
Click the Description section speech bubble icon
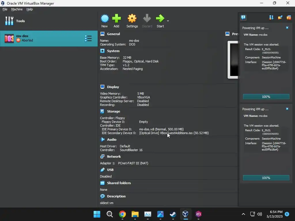[102, 196]
